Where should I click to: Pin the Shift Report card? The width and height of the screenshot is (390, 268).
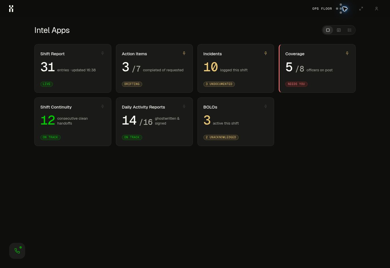102,53
